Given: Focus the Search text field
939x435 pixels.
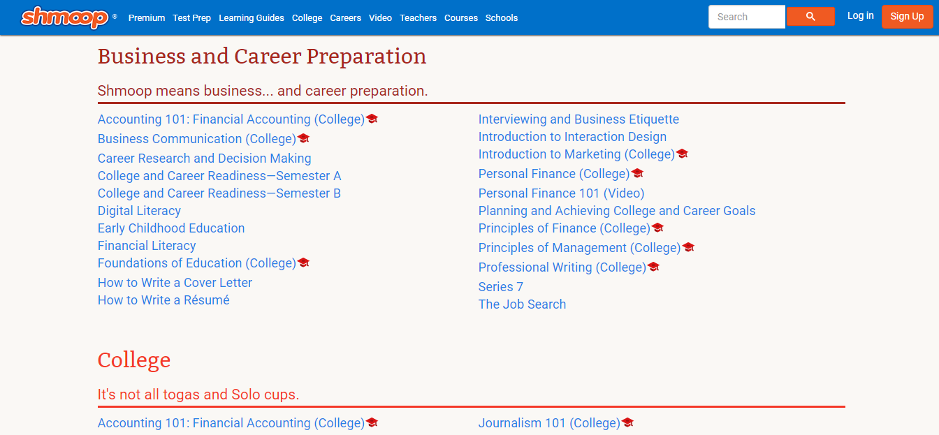Looking at the screenshot, I should tap(746, 17).
